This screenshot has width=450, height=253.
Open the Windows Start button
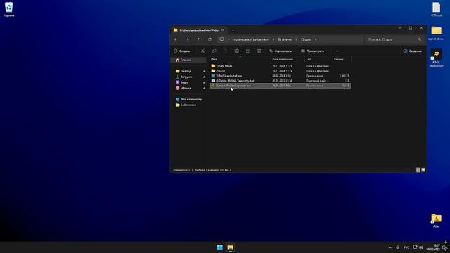pos(220,247)
